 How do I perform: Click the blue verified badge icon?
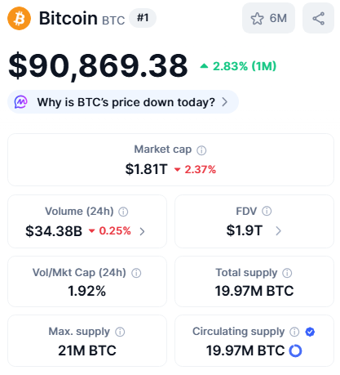click(310, 332)
